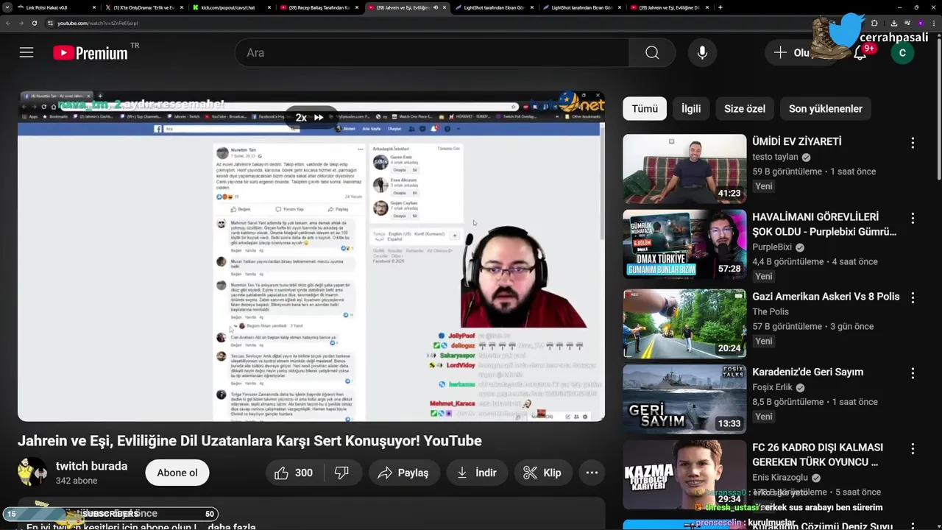Focus the Ara search field

(432, 52)
